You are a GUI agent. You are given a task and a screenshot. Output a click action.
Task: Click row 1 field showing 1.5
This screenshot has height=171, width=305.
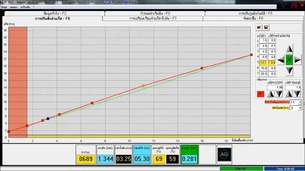tap(263, 40)
